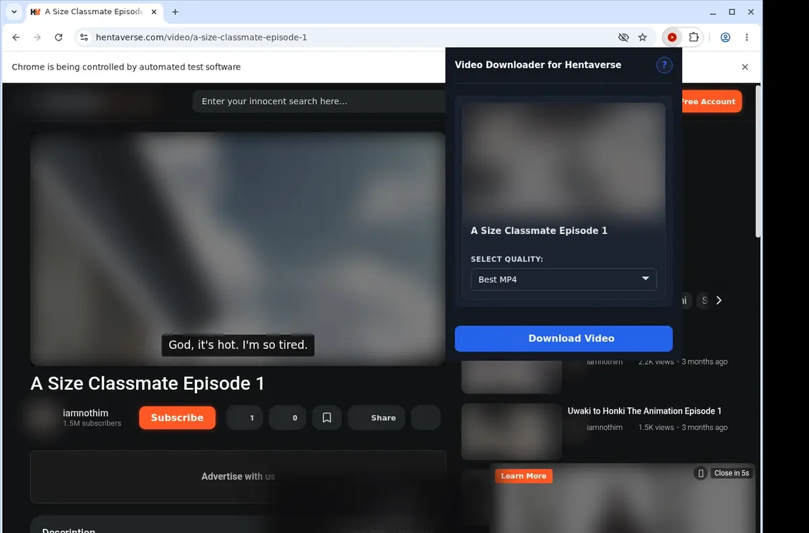Dismiss the automated test software infobar

point(745,67)
